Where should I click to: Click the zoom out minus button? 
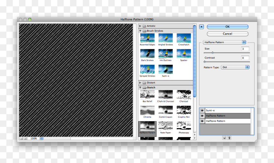pos(21,138)
